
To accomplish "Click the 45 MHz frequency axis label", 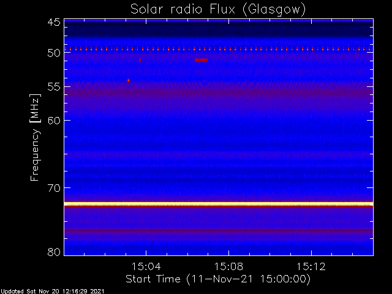I will tap(54, 22).
